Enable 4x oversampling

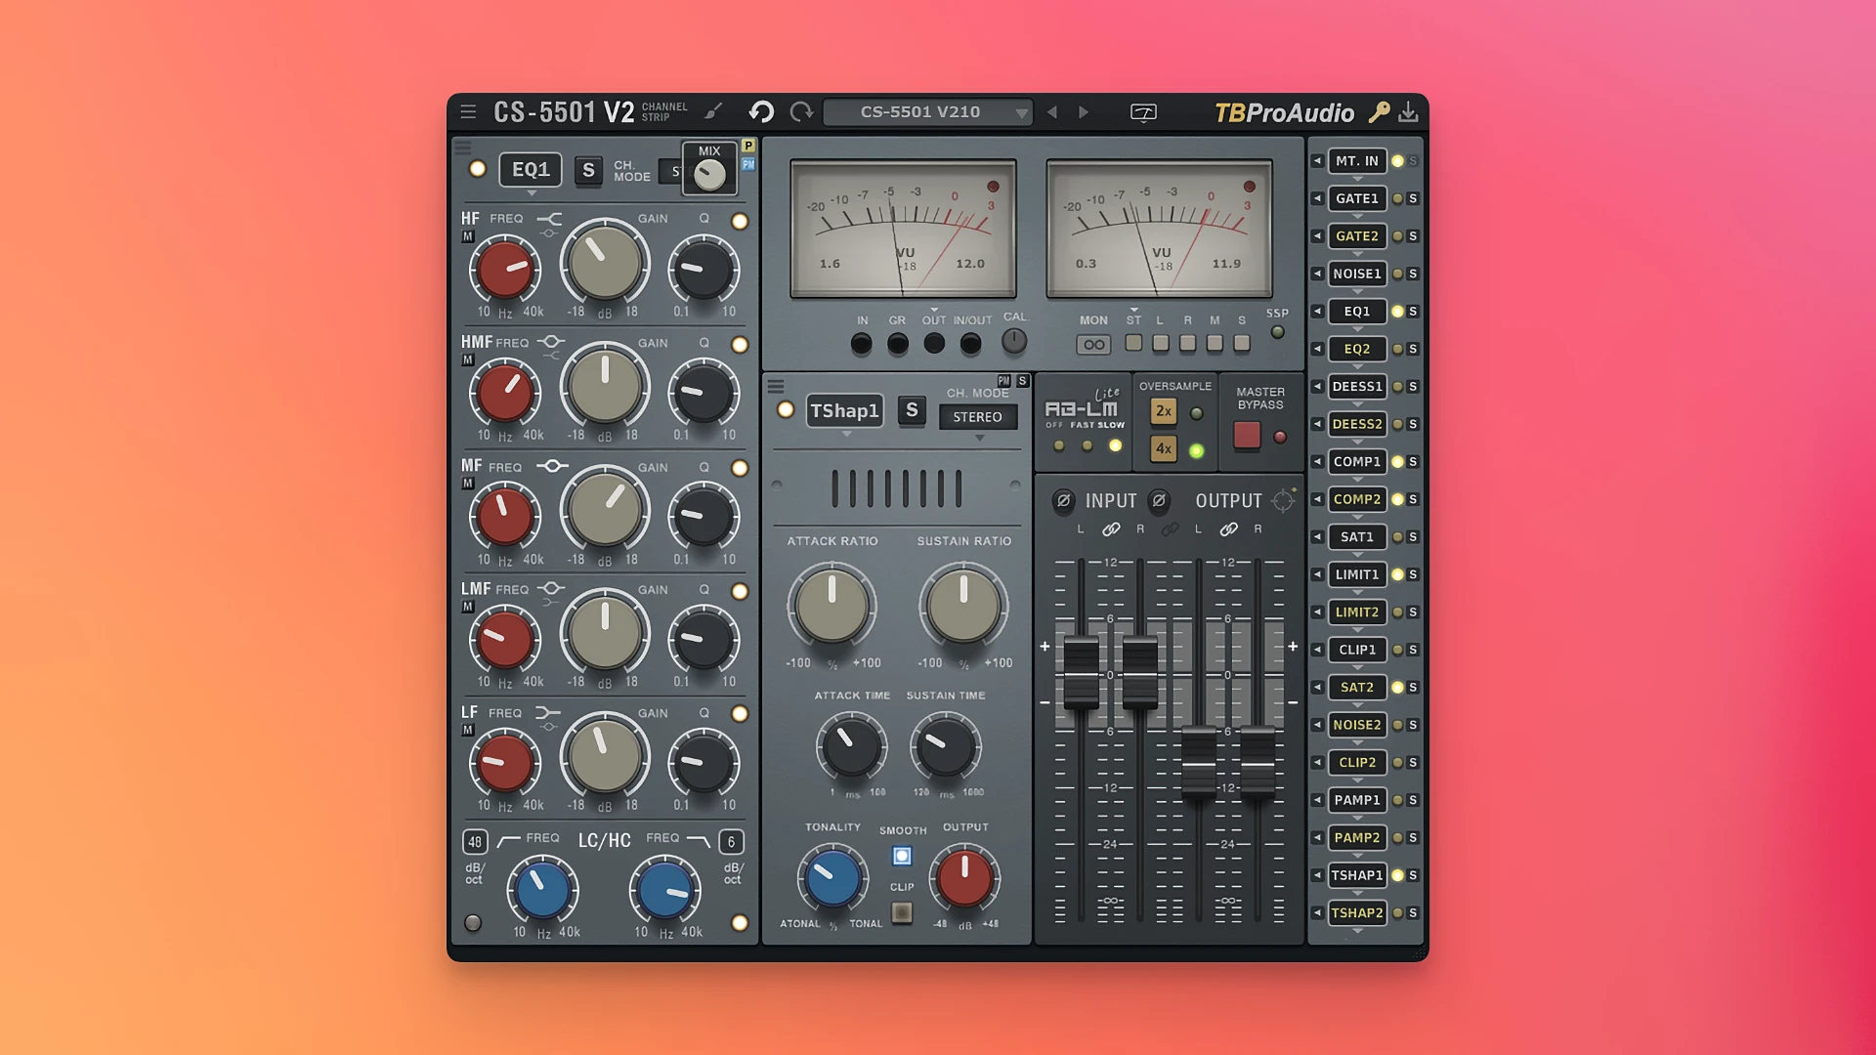click(1163, 447)
